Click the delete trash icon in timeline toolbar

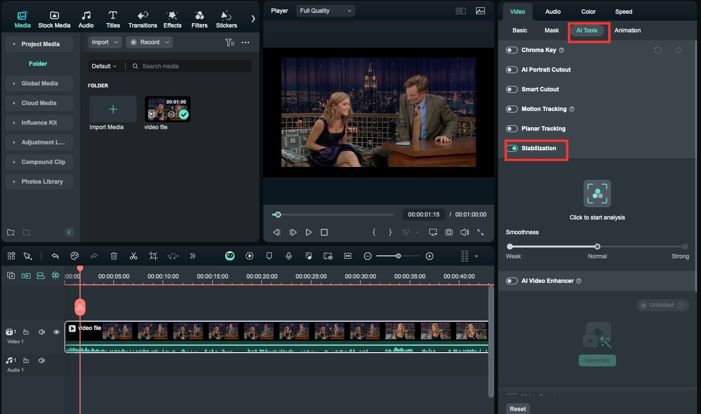[x=114, y=256]
